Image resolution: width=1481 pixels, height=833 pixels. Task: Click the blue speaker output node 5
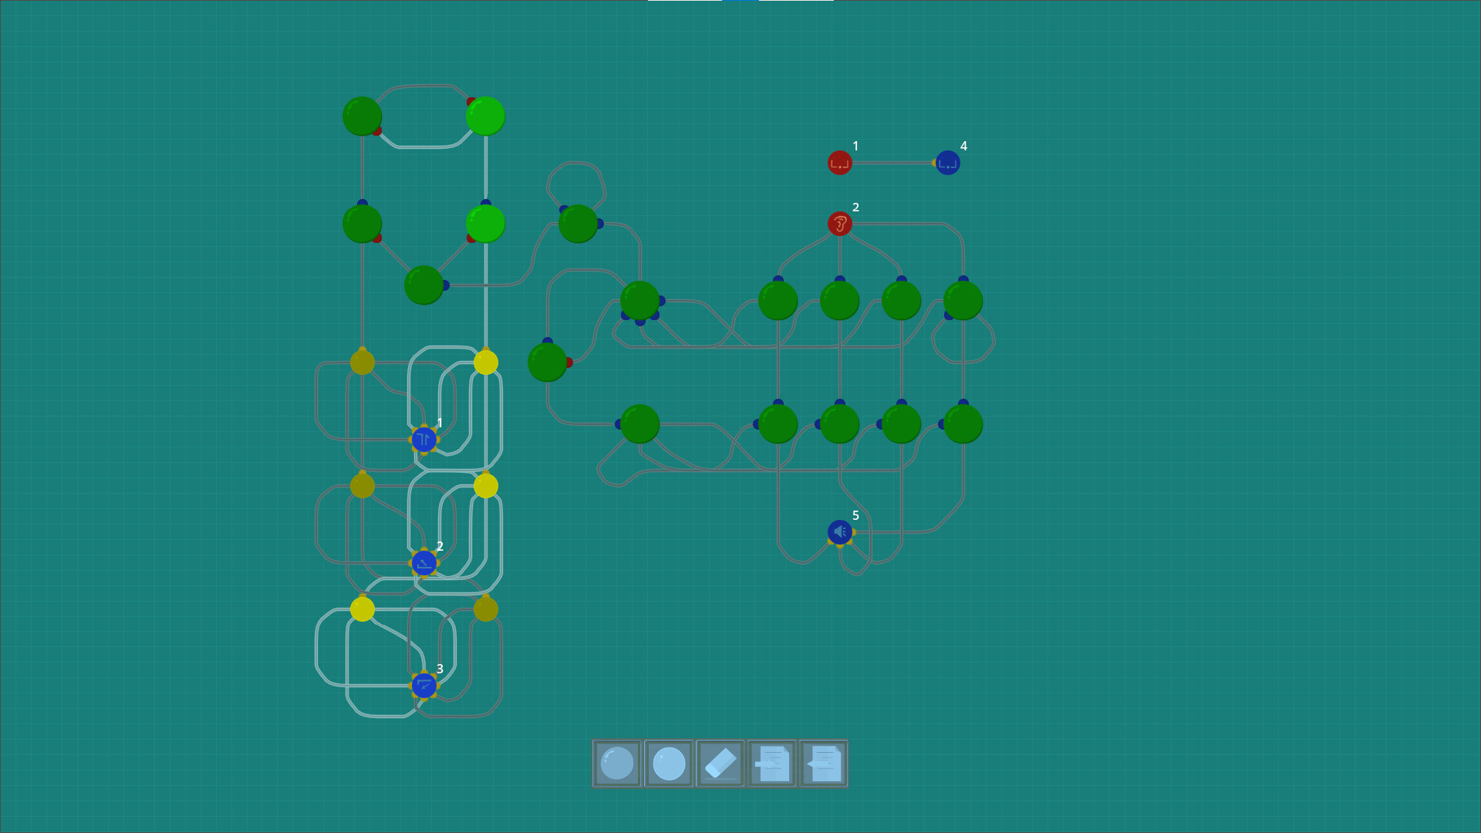[839, 532]
